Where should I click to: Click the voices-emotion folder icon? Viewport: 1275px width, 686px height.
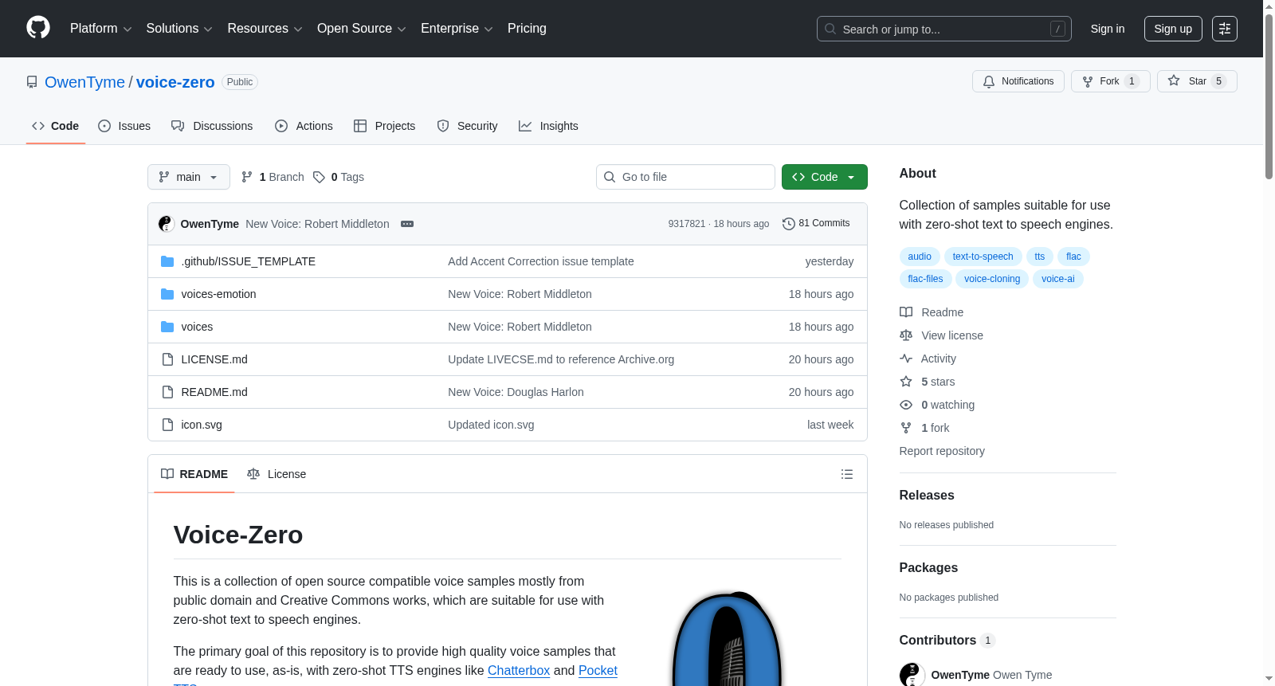pyautogui.click(x=167, y=294)
